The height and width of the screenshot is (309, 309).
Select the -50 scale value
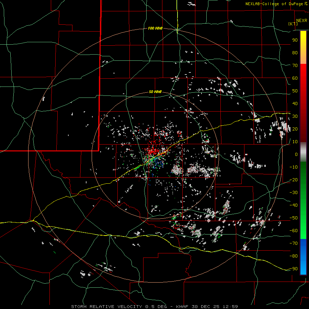(294, 218)
